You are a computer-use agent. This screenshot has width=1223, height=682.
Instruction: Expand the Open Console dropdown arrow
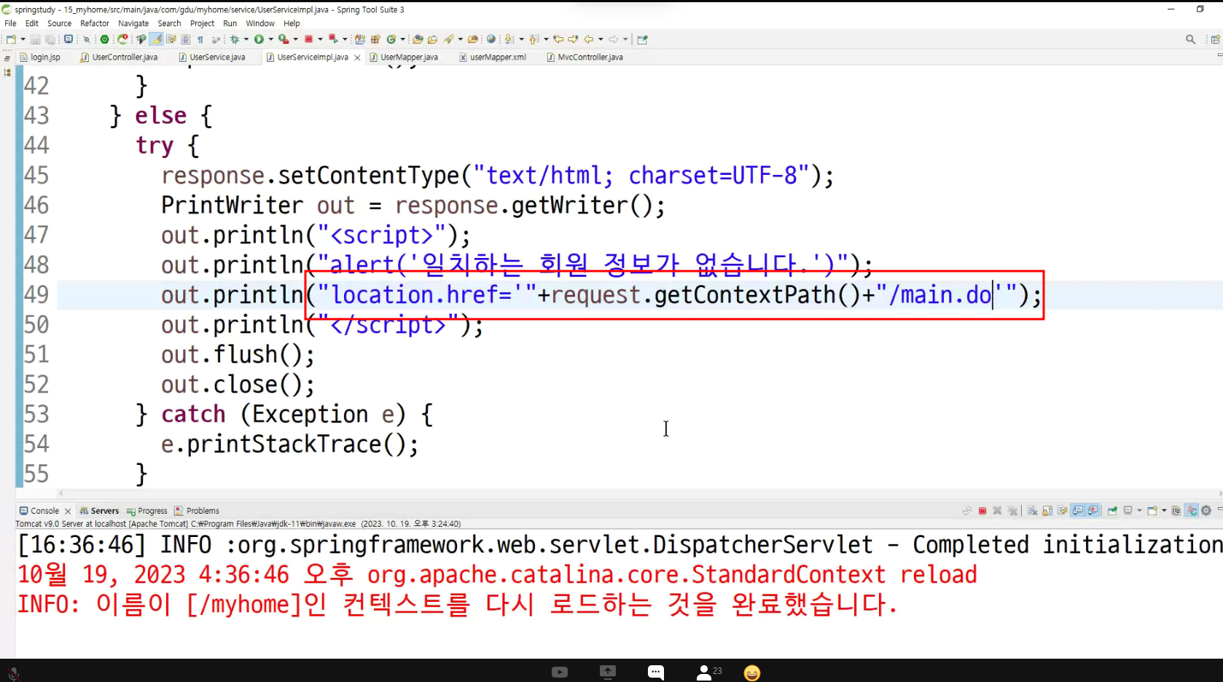[1164, 511]
